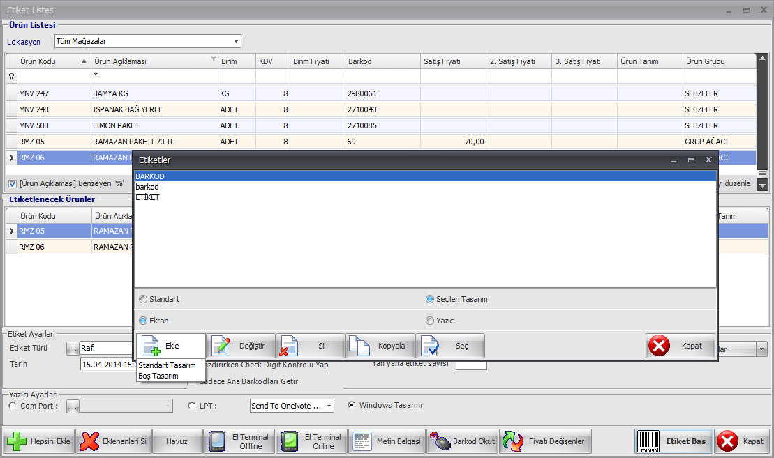Image resolution: width=774 pixels, height=458 pixels.
Task: Click the Ürün Açıklaması column filter pin
Action: [x=214, y=58]
